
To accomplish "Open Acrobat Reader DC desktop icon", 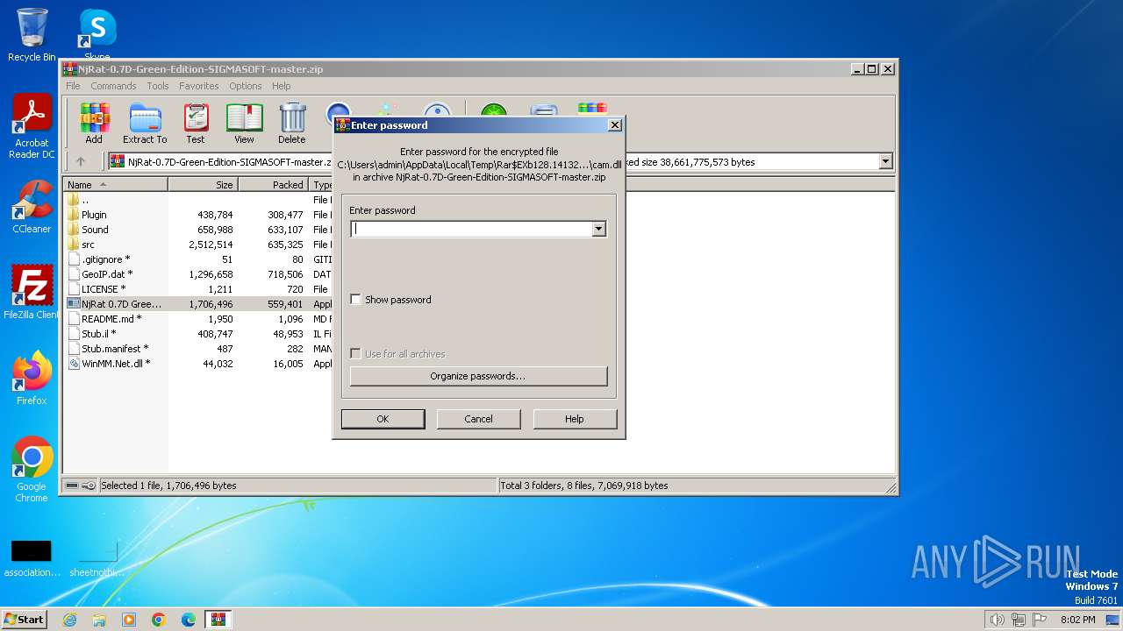I will pyautogui.click(x=32, y=127).
